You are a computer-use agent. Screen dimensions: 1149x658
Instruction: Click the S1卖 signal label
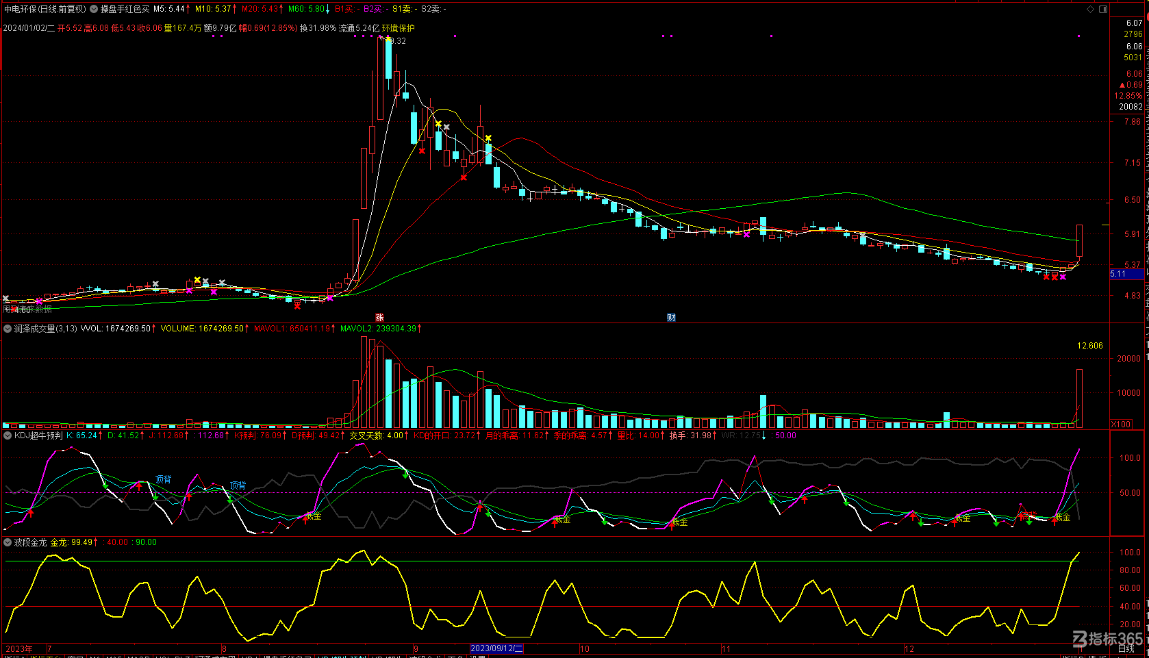403,9
